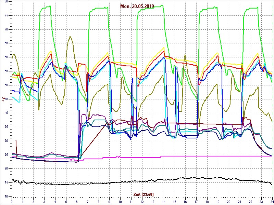Click the 'Zeit [23:58]' time axis caption
Image resolution: width=274 pixels, height=205 pixels.
(143, 194)
